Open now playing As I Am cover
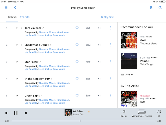This screenshot has width=166, height=125. pos(68,113)
